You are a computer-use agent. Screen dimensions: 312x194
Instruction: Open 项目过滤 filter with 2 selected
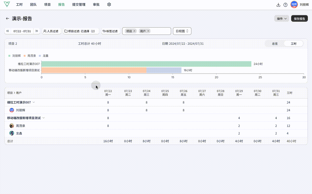(x=81, y=31)
